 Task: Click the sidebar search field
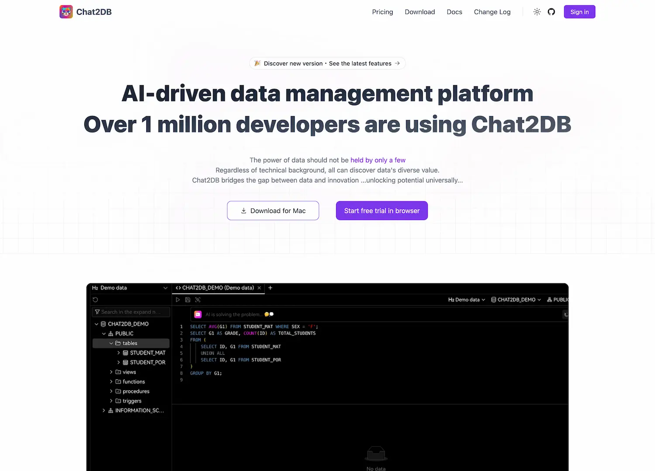tap(131, 312)
